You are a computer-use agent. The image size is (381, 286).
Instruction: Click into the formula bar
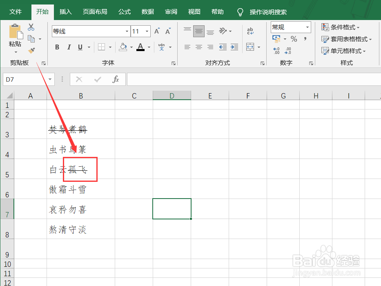254,79
